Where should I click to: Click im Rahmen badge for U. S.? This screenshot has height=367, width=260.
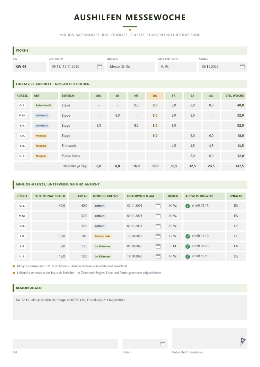click(x=102, y=256)
